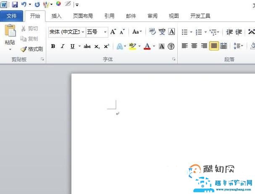Open the Undo history dropdown arrow

[30, 4]
